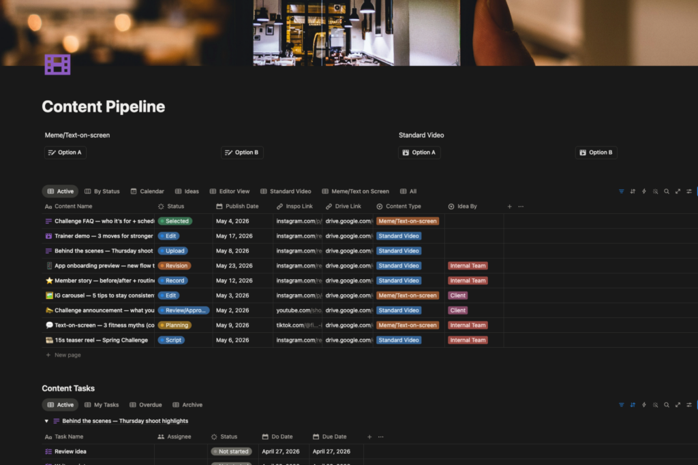Open the Planning status for Text-on-screen row

pos(174,325)
